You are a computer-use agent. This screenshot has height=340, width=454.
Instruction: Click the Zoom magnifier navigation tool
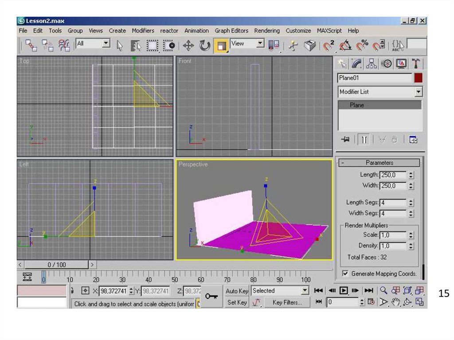[x=384, y=291]
